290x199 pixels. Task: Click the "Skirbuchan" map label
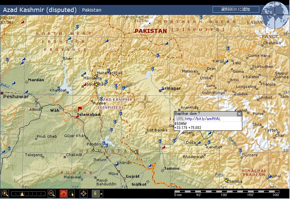[263, 67]
